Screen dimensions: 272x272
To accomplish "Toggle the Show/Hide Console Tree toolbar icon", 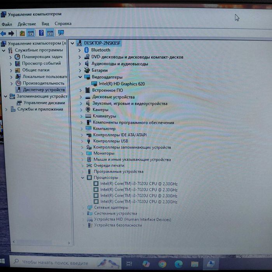I will tap(31, 33).
